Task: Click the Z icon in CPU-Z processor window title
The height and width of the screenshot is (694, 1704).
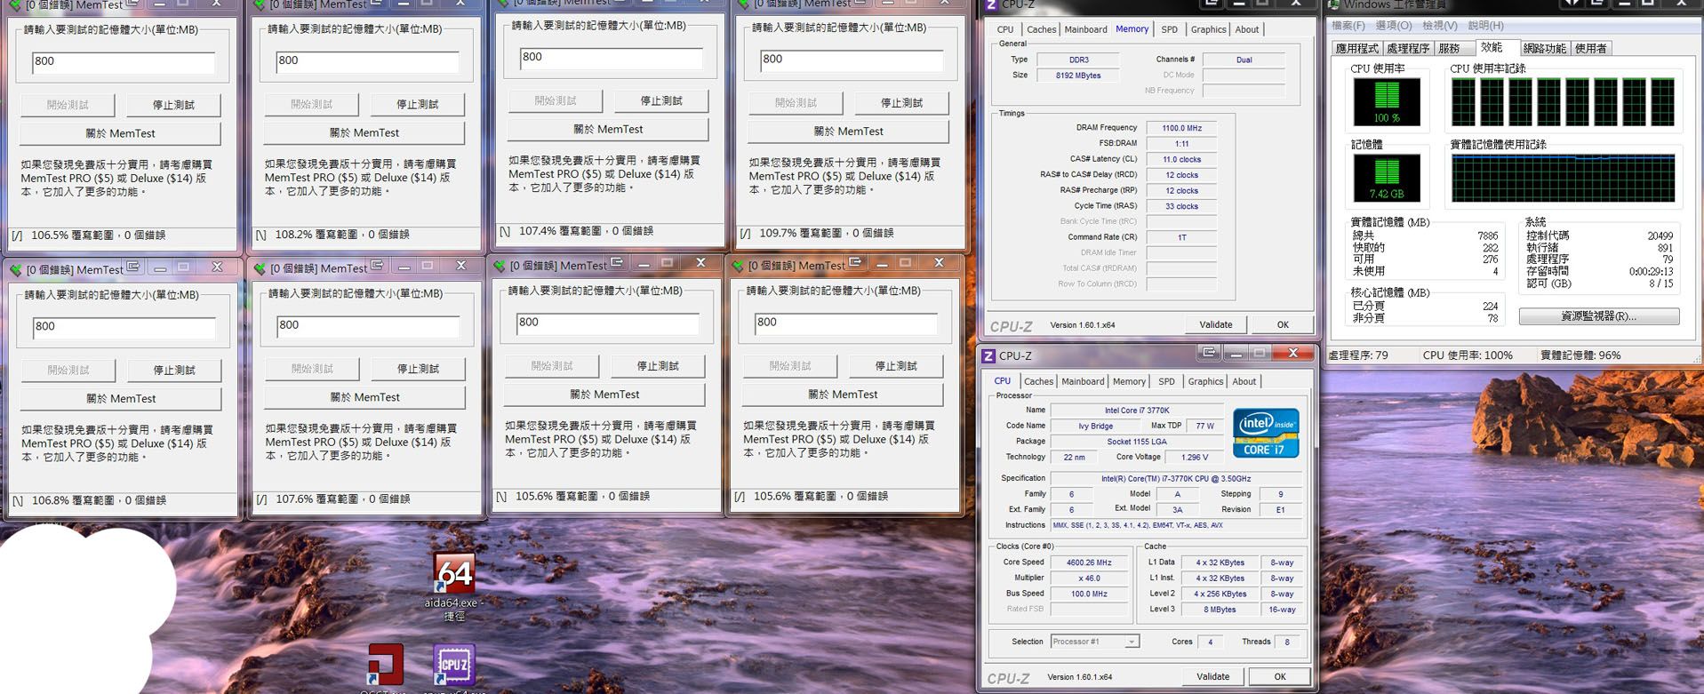Action: [x=988, y=355]
